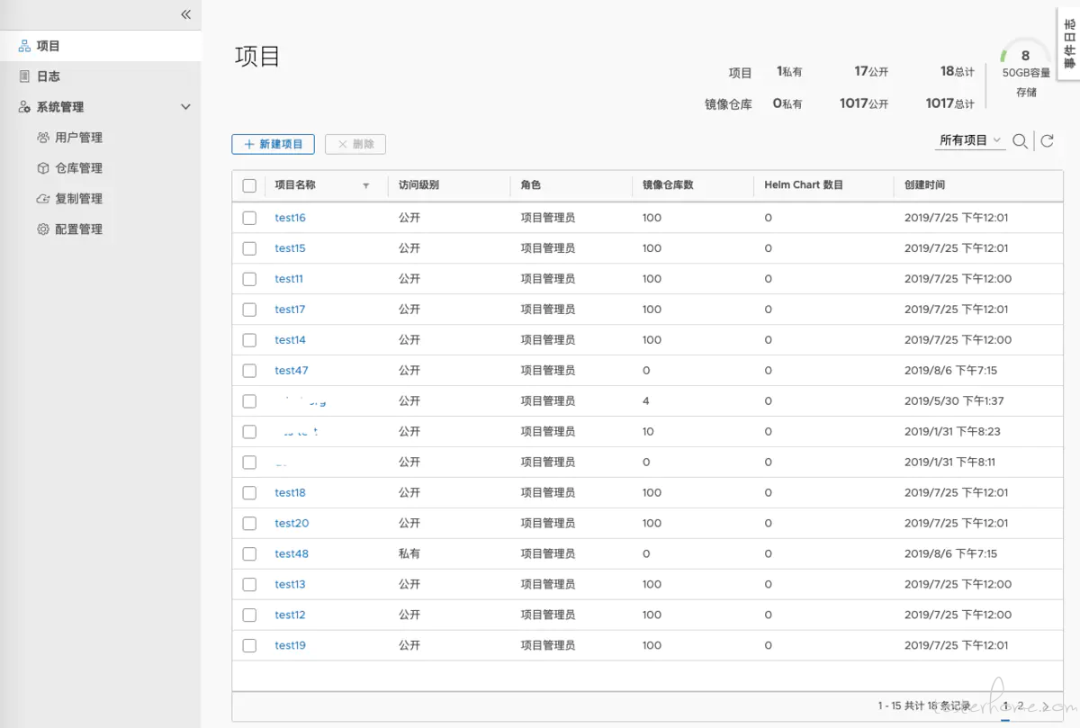Click the 删除 button
Image resolution: width=1080 pixels, height=728 pixels.
[355, 144]
